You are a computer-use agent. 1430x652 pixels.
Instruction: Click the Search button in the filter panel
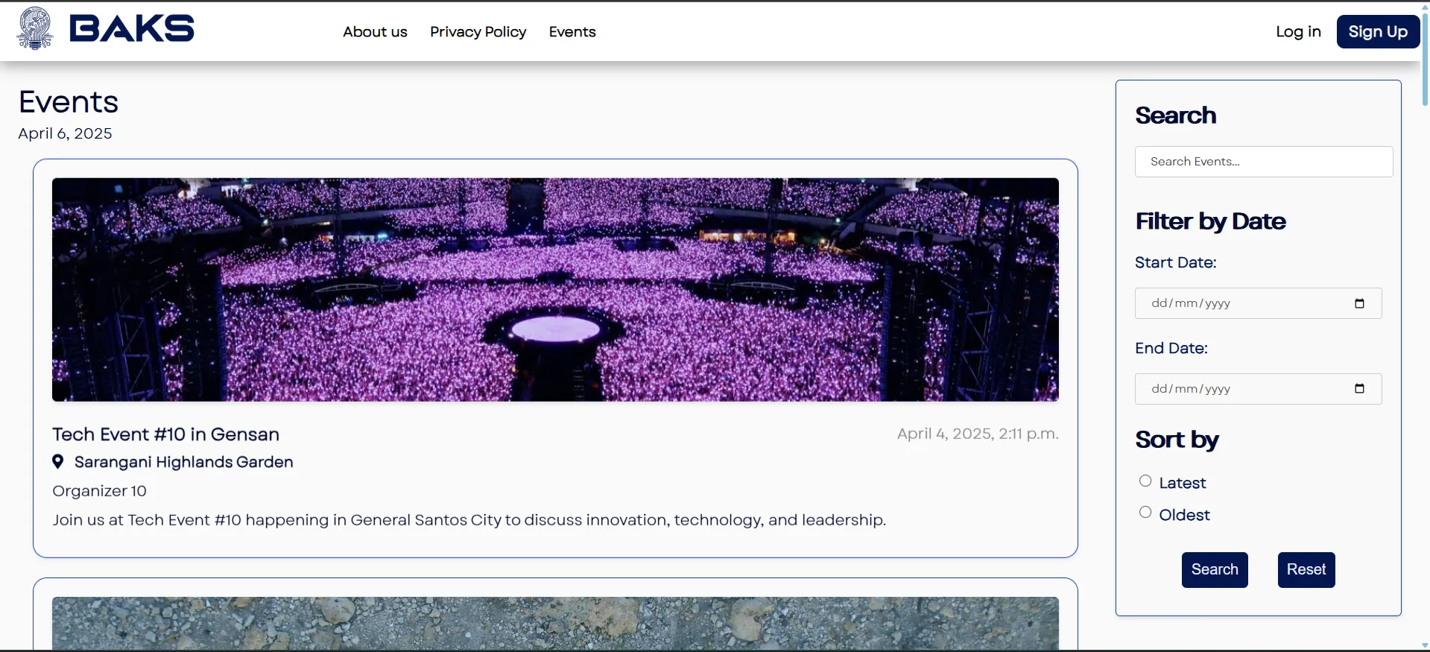click(x=1215, y=570)
